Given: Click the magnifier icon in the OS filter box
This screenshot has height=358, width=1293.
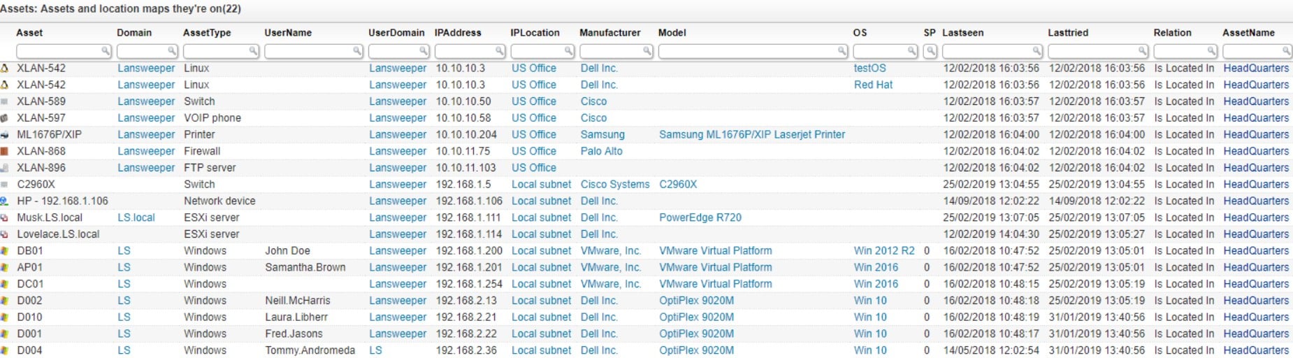Looking at the screenshot, I should coord(912,51).
